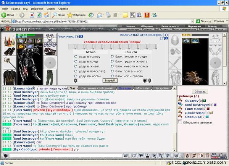This screenshot has width=229, height=166.
Task: Click the info icon next to Гном макс [8]
Action: pyautogui.click(x=82, y=36)
